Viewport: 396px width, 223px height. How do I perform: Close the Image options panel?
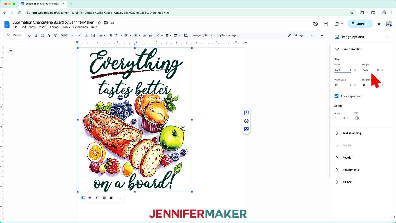pos(387,37)
